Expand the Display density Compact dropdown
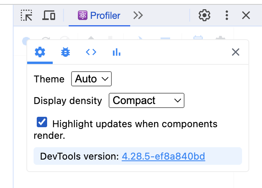This screenshot has height=188, width=262. tap(147, 100)
